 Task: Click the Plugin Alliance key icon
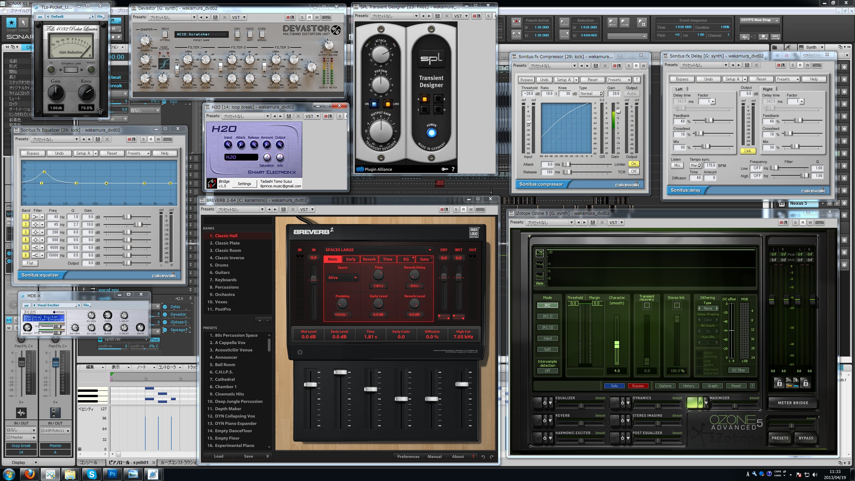(x=445, y=169)
